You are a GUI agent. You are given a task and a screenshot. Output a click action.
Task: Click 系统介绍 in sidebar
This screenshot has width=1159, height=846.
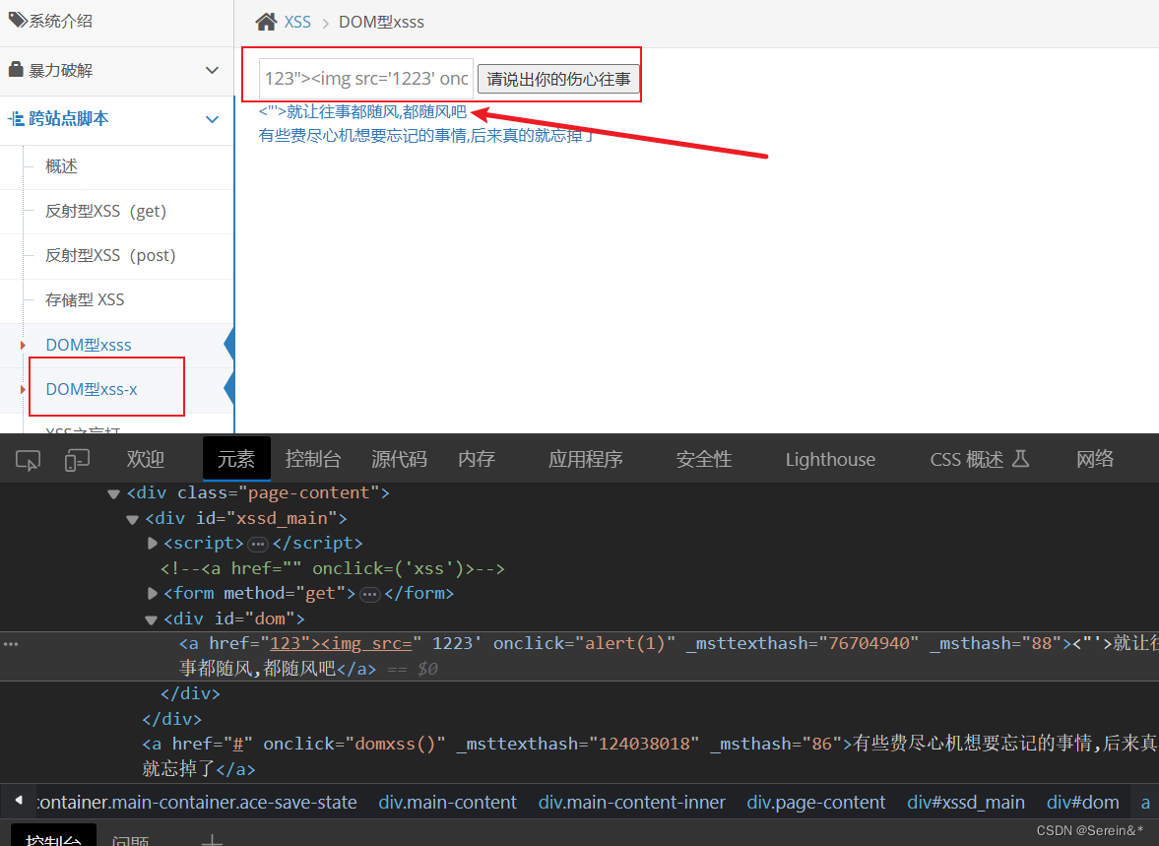(x=61, y=21)
